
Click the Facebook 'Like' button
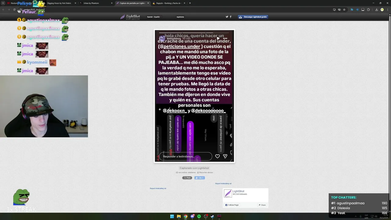click(x=199, y=178)
